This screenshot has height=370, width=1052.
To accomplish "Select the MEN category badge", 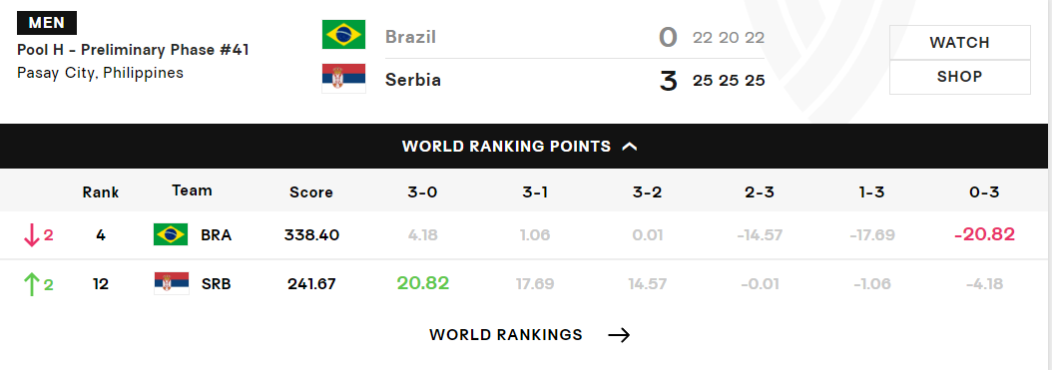I will (x=47, y=23).
